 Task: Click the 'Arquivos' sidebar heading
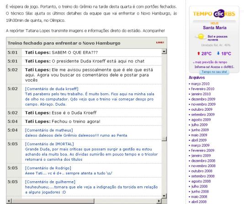196,77
